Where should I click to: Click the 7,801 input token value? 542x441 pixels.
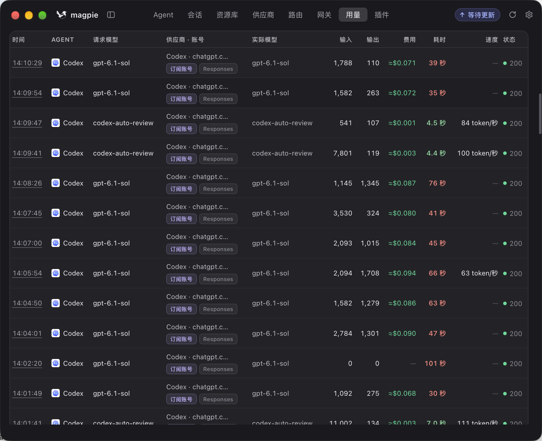coord(343,153)
